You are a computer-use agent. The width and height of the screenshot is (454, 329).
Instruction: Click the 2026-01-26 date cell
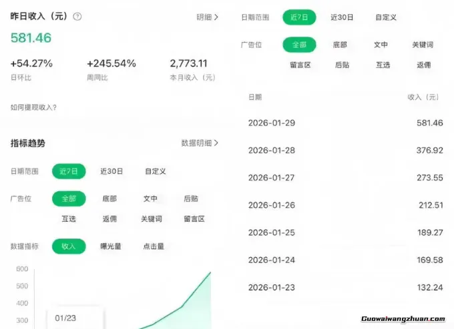(272, 205)
